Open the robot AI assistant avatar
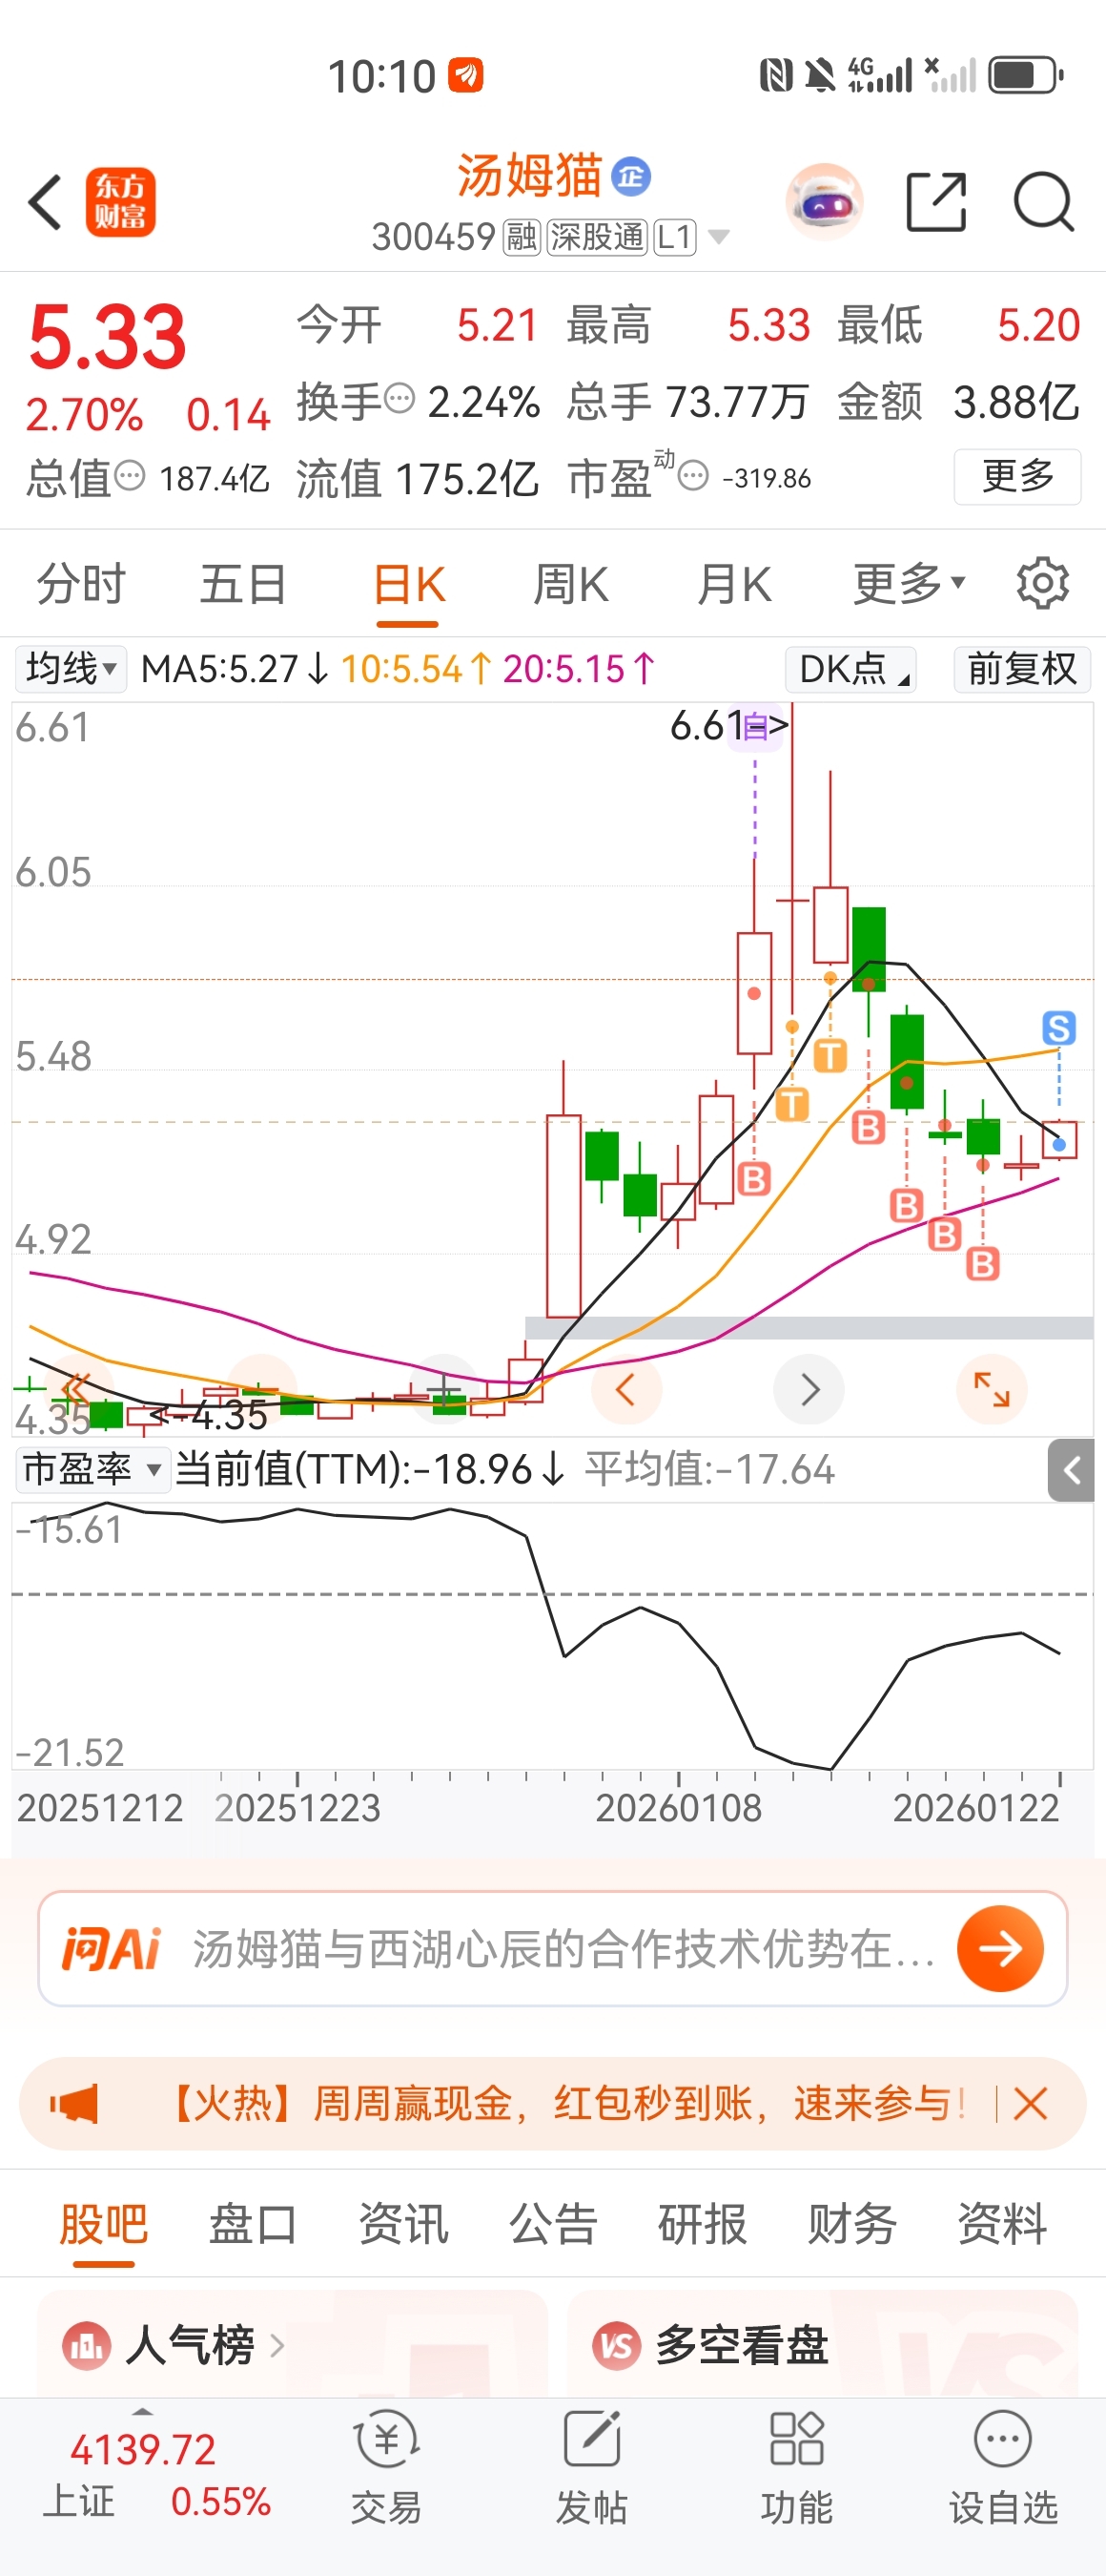Viewport: 1106px width, 2576px height. 824,202
